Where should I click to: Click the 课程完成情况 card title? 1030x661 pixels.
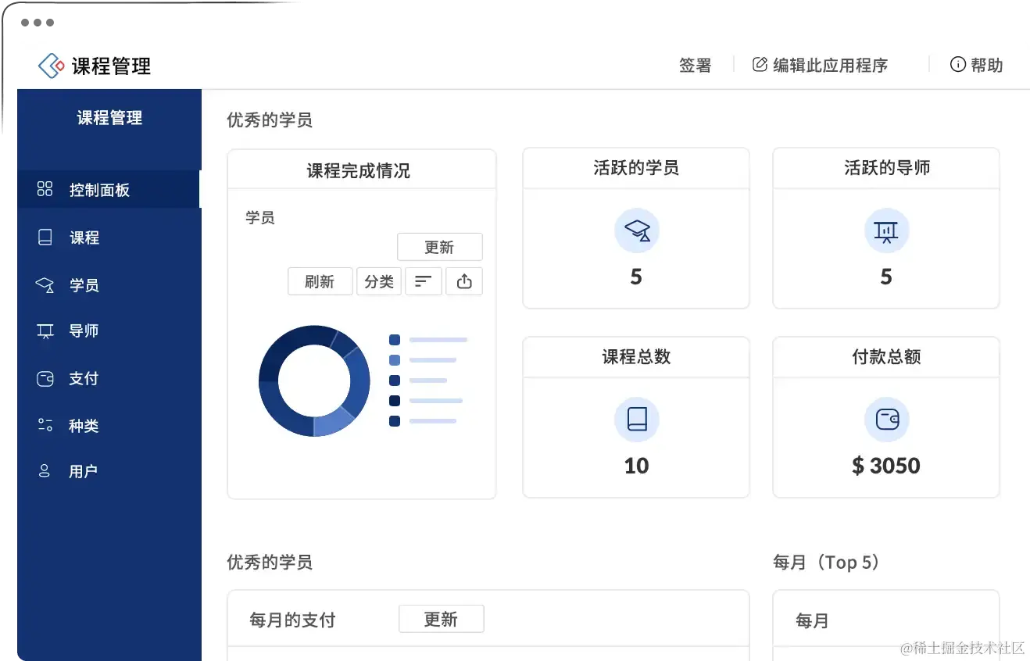pos(359,170)
